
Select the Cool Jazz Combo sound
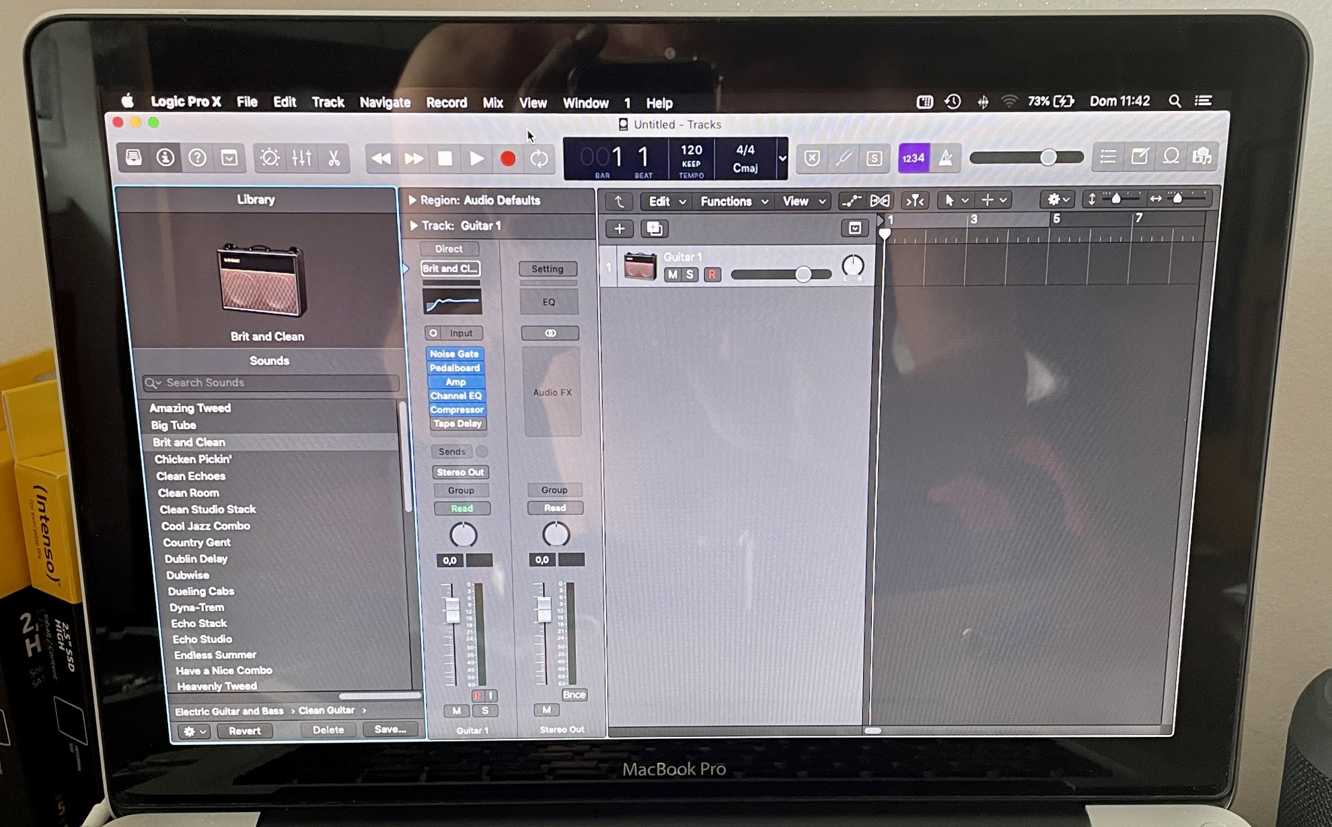[206, 526]
